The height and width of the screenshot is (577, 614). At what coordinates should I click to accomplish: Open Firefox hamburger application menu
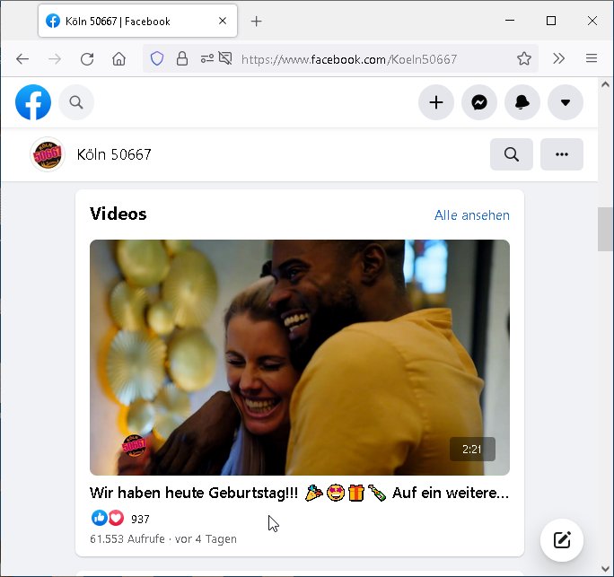coord(592,59)
